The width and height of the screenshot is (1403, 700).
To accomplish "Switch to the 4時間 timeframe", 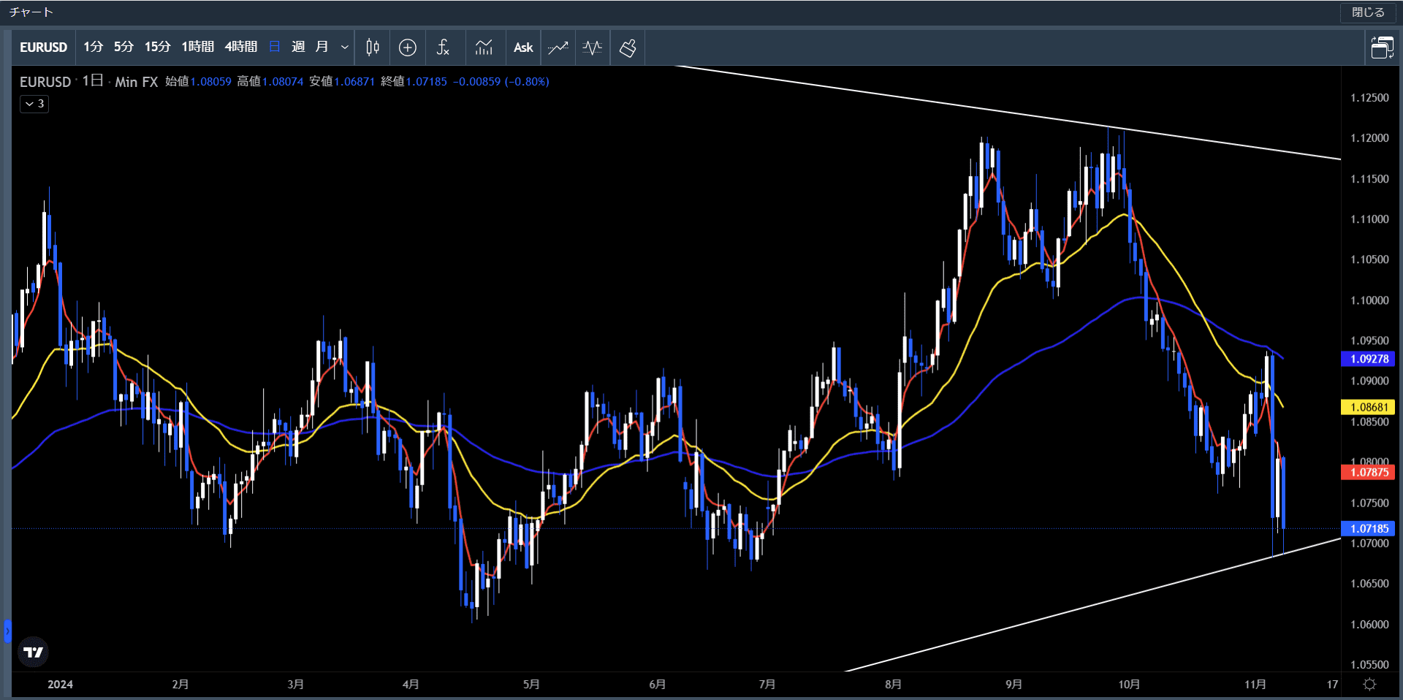I will pos(240,47).
